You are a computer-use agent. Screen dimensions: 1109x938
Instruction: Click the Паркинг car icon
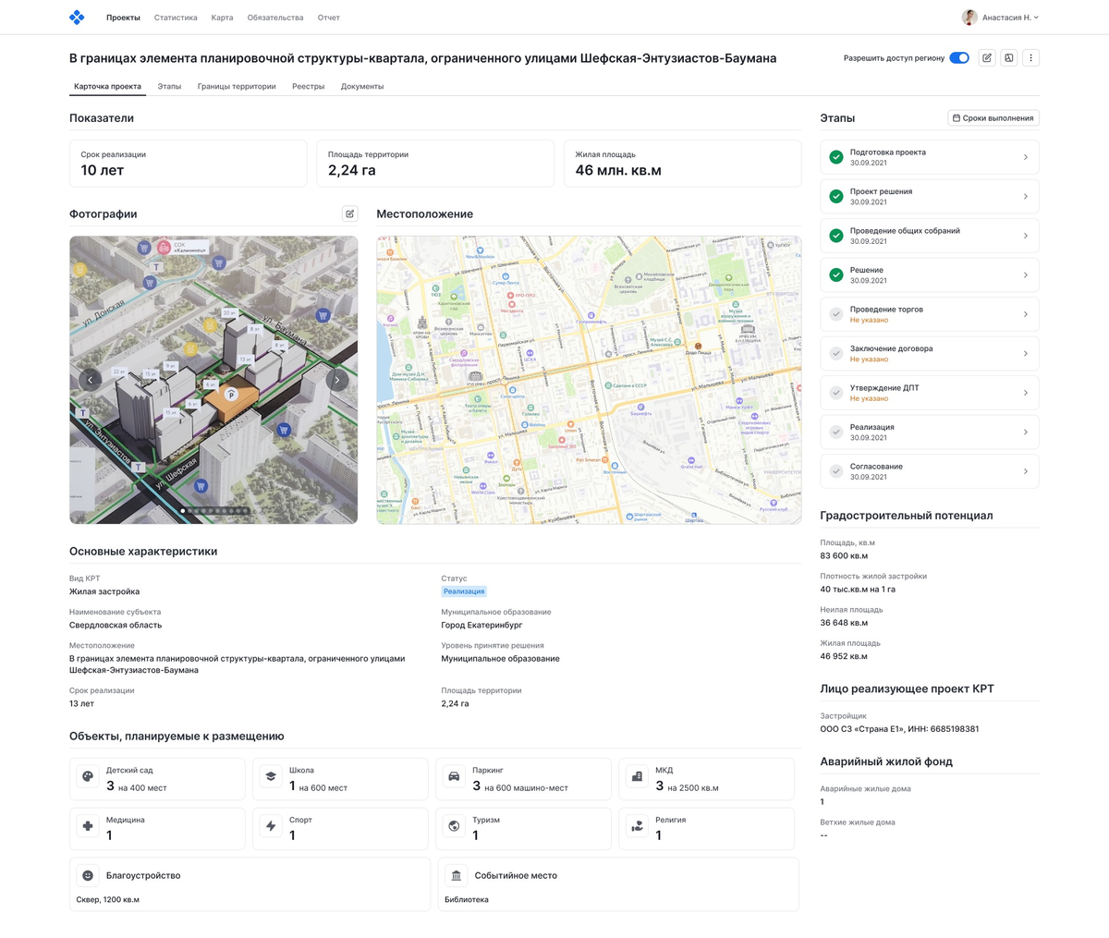pos(453,776)
